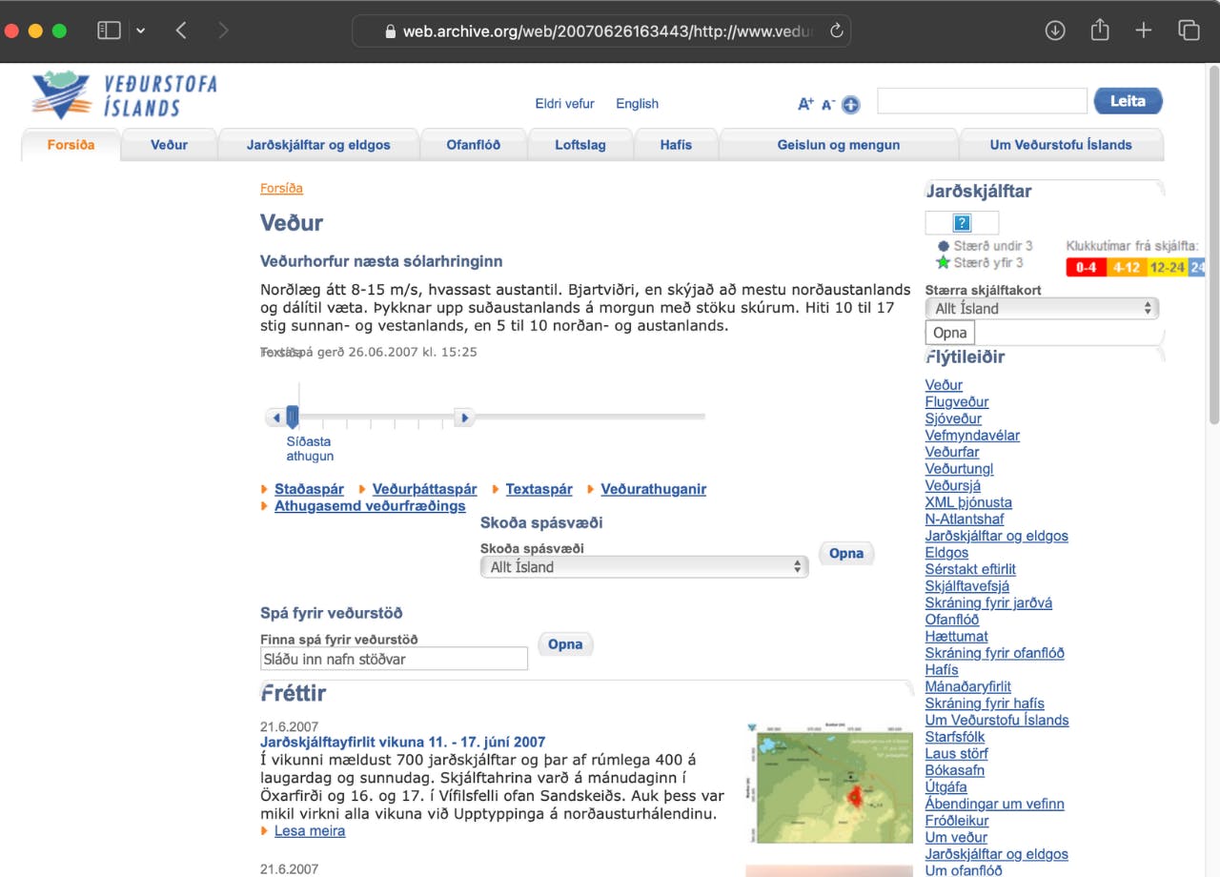Image resolution: width=1220 pixels, height=877 pixels.
Task: Click the site search input field
Action: (982, 101)
